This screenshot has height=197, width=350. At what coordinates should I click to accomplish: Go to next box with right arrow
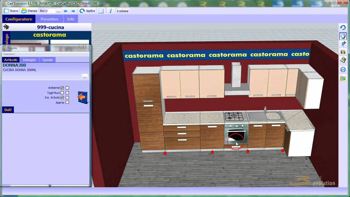pyautogui.click(x=73, y=11)
